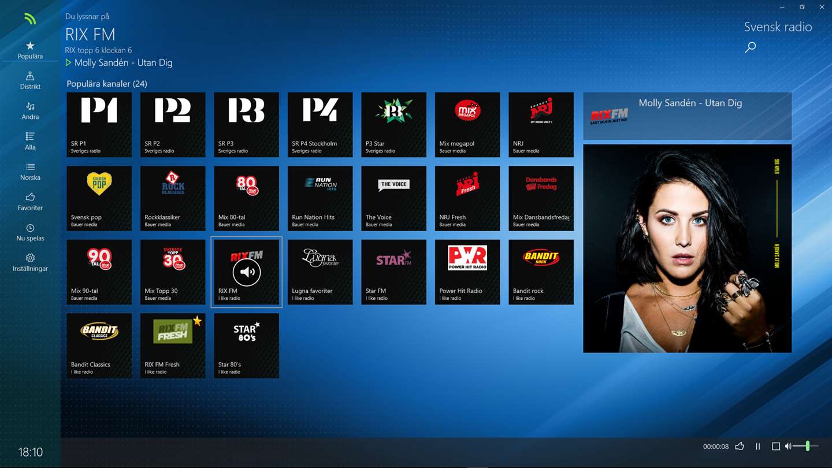Play Power Hit Radio channel

coord(467,272)
